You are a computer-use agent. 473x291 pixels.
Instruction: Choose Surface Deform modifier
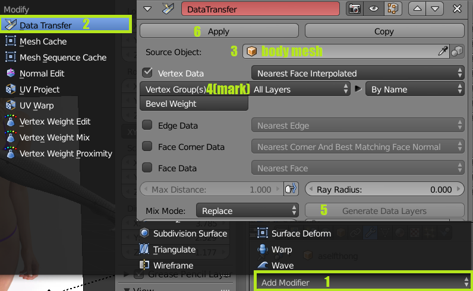[301, 234]
